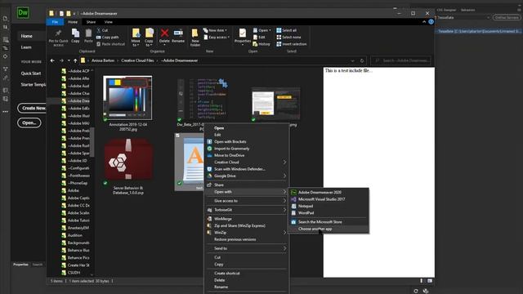Screen dimensions: 523x294
Task: Switch to the Share ribbon tab
Action: (91, 22)
